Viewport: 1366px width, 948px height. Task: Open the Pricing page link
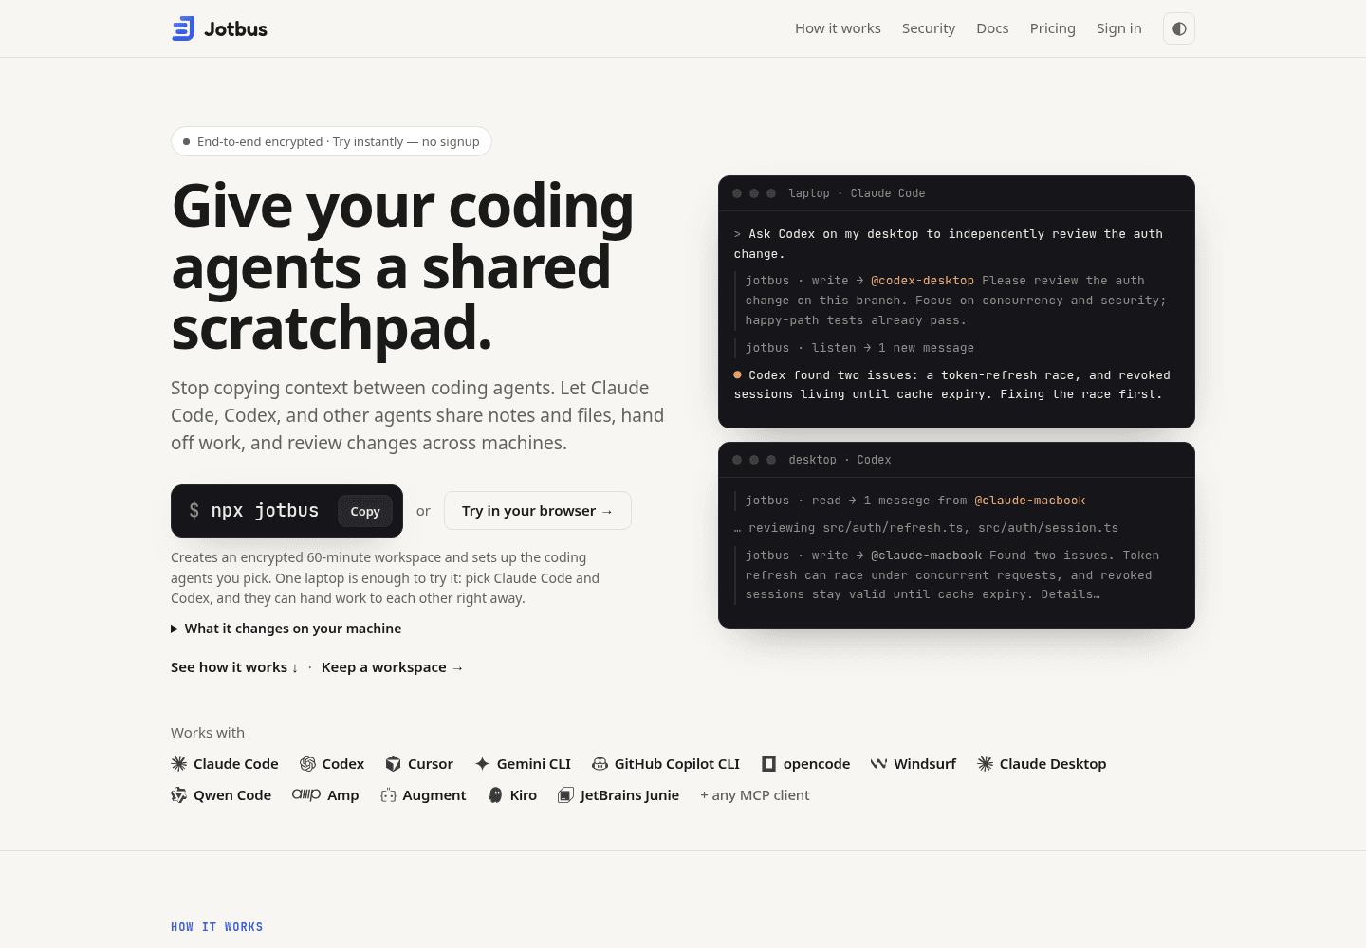pyautogui.click(x=1053, y=28)
